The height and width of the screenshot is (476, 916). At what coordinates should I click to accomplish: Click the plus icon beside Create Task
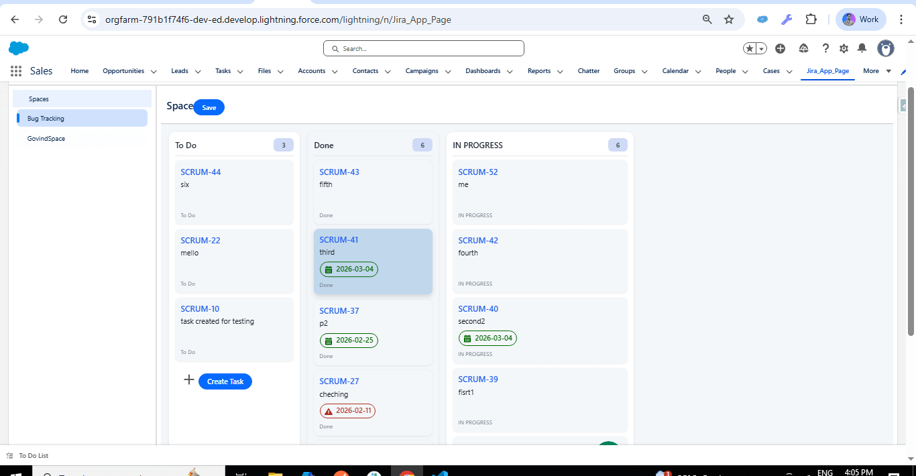[189, 380]
